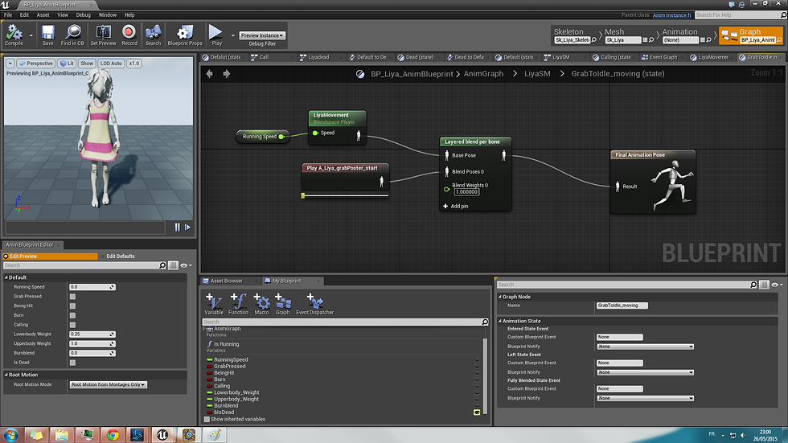Click Lowerbody Weight value slider
Screen dimensions: 788x443
(x=92, y=334)
